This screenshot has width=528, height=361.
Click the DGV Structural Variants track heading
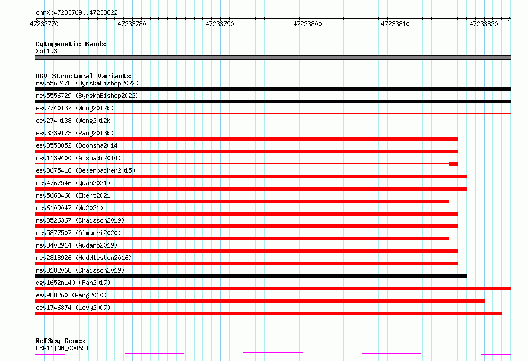tap(83, 76)
